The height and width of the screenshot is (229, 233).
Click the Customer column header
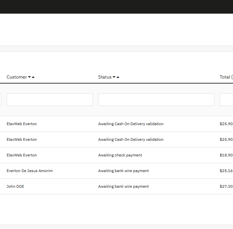(x=17, y=77)
